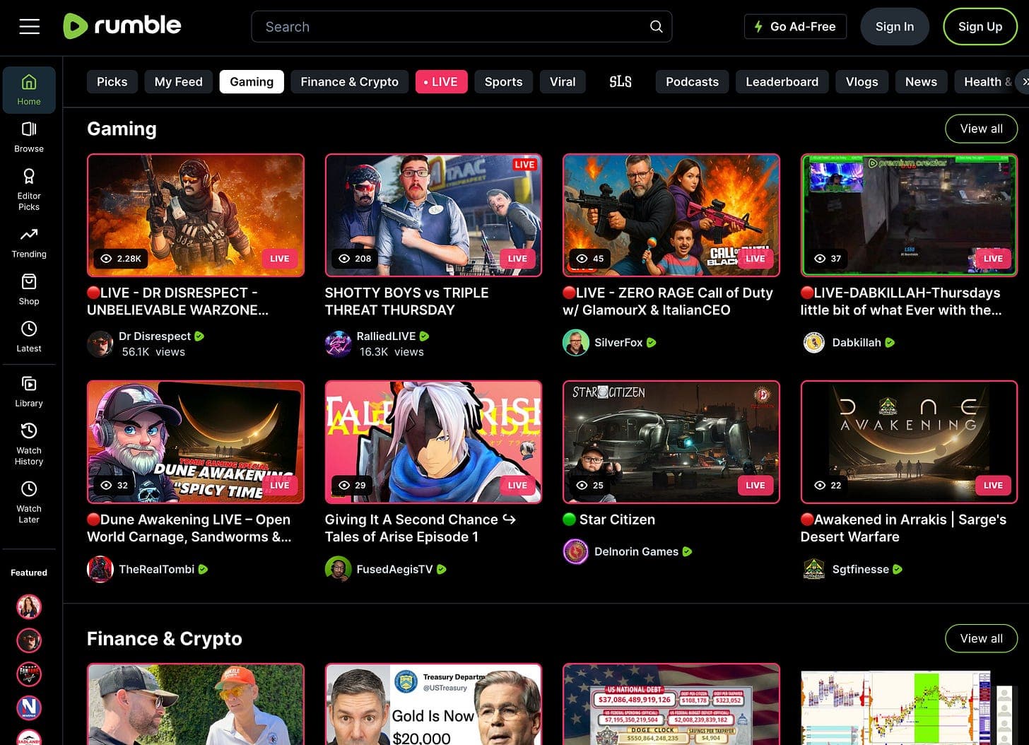Click the 'Gaming' section heading

[122, 129]
